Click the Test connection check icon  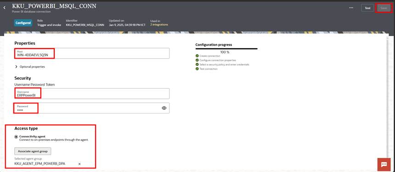click(197, 69)
